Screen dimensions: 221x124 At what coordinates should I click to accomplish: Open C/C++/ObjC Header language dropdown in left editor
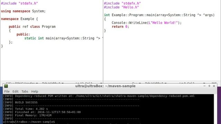pos(22,83)
